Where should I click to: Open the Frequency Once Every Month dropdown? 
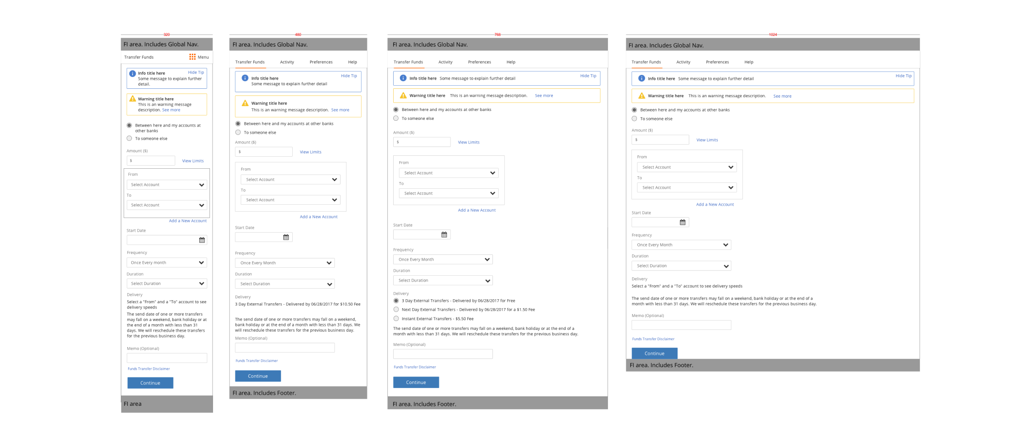(167, 262)
